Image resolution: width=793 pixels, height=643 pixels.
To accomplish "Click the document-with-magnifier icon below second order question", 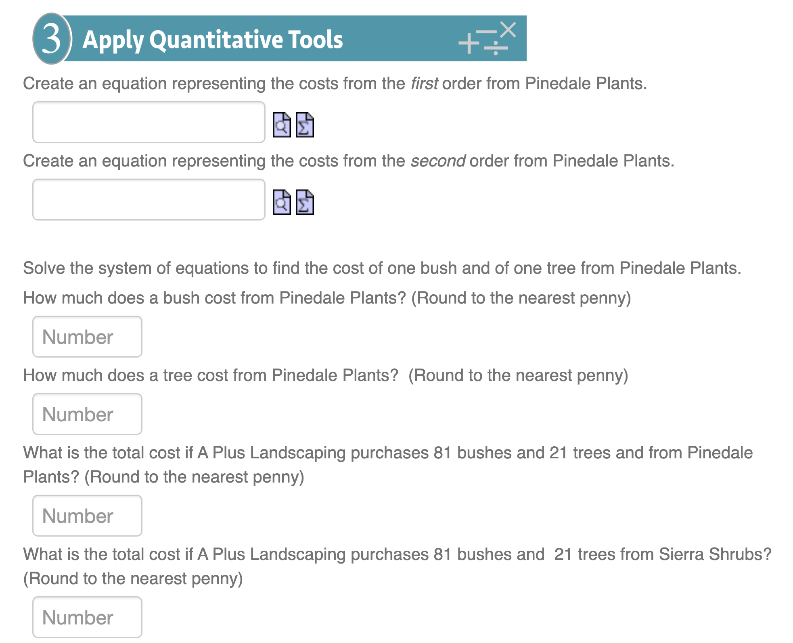I will point(282,203).
